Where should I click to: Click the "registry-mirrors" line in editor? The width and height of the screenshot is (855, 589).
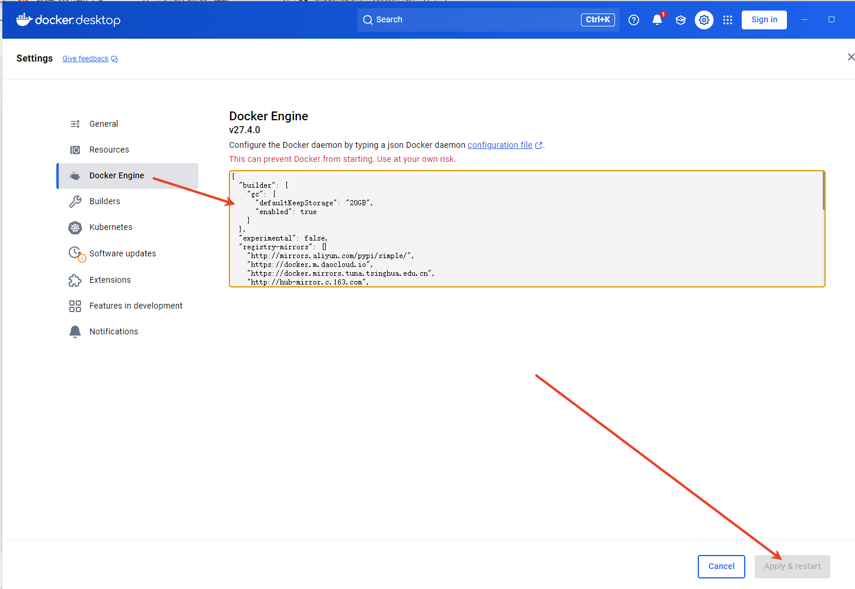point(283,247)
